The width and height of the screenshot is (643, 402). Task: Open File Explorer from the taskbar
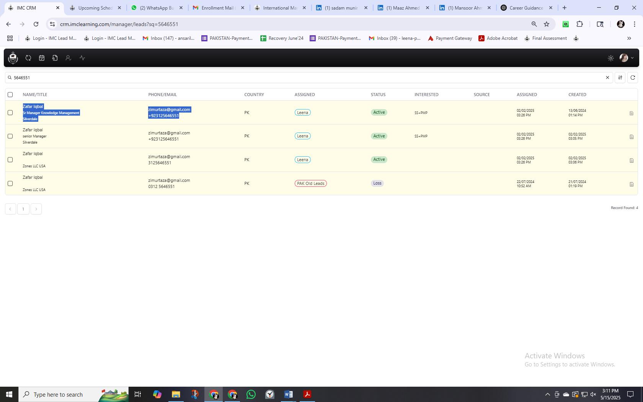(176, 394)
